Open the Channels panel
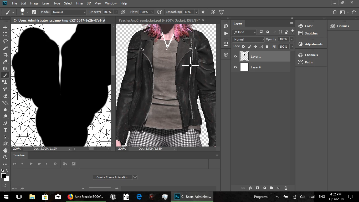The height and width of the screenshot is (202, 359). point(311,55)
